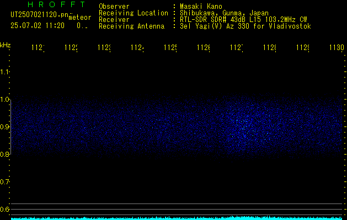
Task: Click the 1123 time axis marker
Action: pyautogui.click(x=104, y=47)
